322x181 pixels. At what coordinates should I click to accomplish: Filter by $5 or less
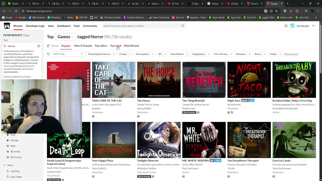click(15, 152)
